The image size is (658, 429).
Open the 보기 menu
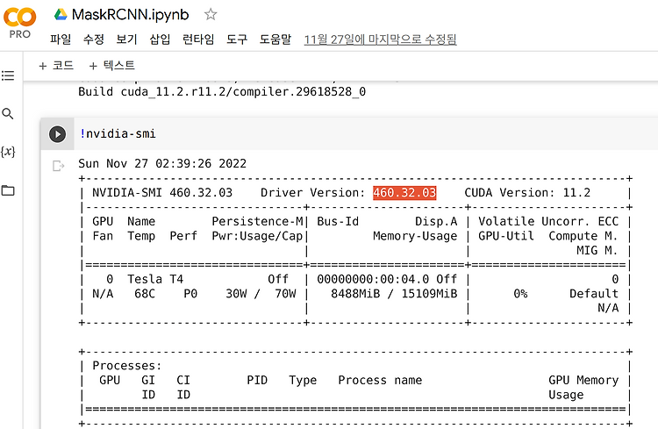[x=126, y=39]
